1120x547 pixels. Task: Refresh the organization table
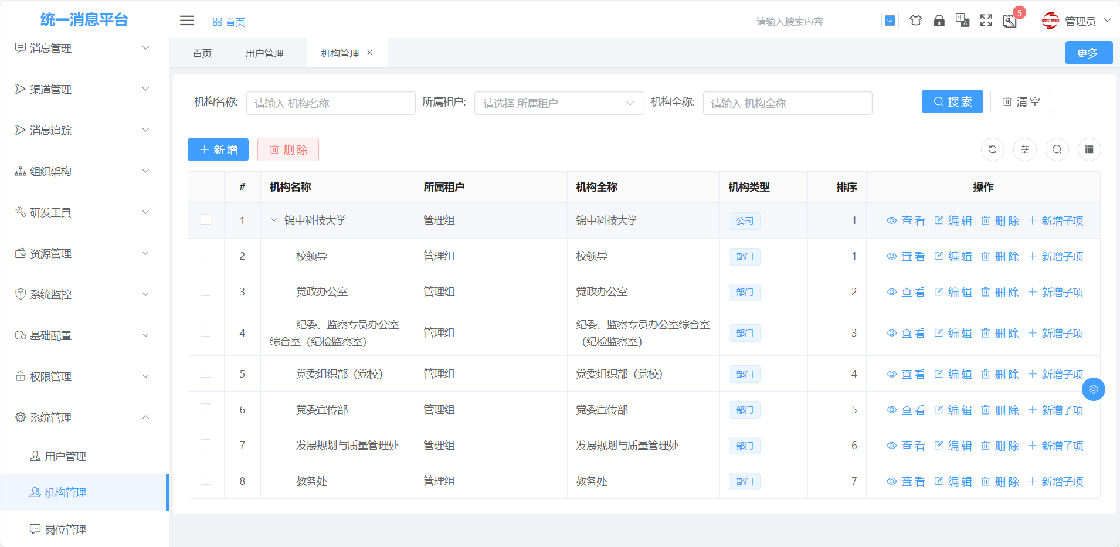tap(992, 150)
